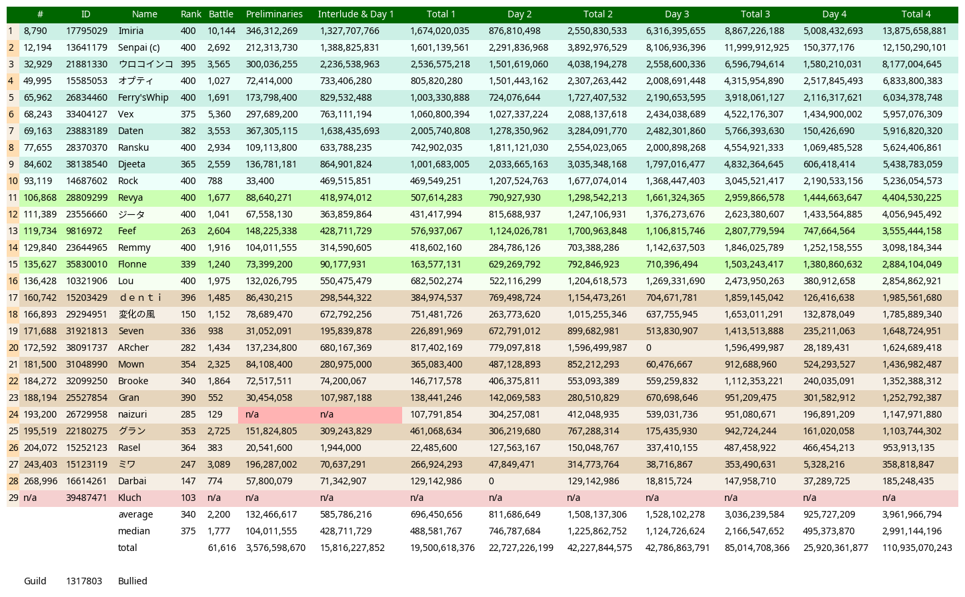Click the ID cell "17795029"
The height and width of the screenshot is (597, 965).
click(87, 31)
